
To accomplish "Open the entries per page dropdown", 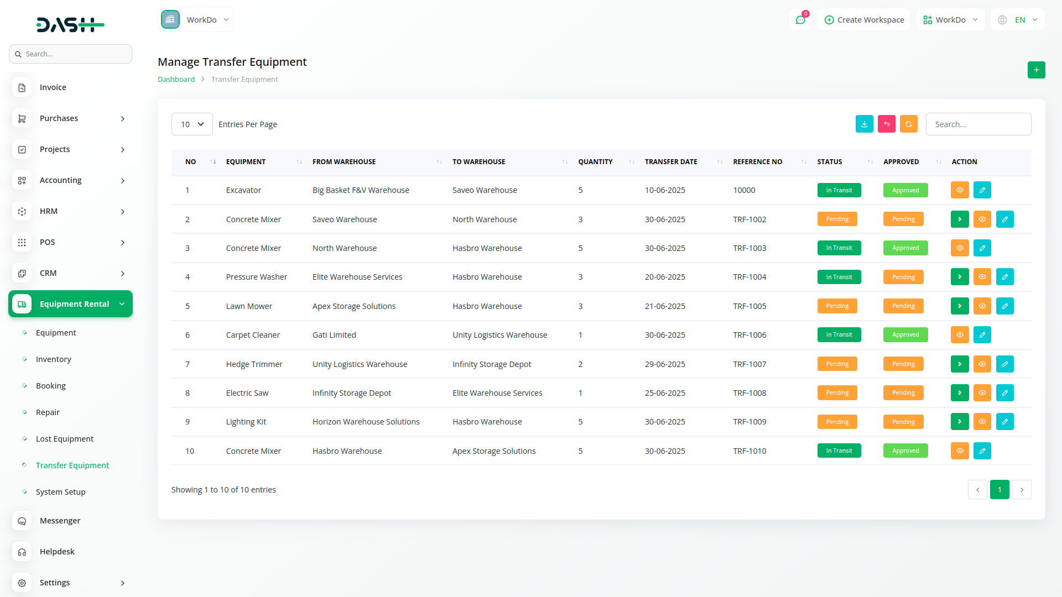I will click(x=192, y=124).
